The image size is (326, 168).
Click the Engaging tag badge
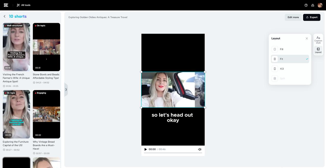tap(40, 93)
